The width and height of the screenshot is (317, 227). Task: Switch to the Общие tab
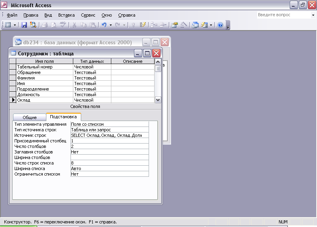point(29,117)
